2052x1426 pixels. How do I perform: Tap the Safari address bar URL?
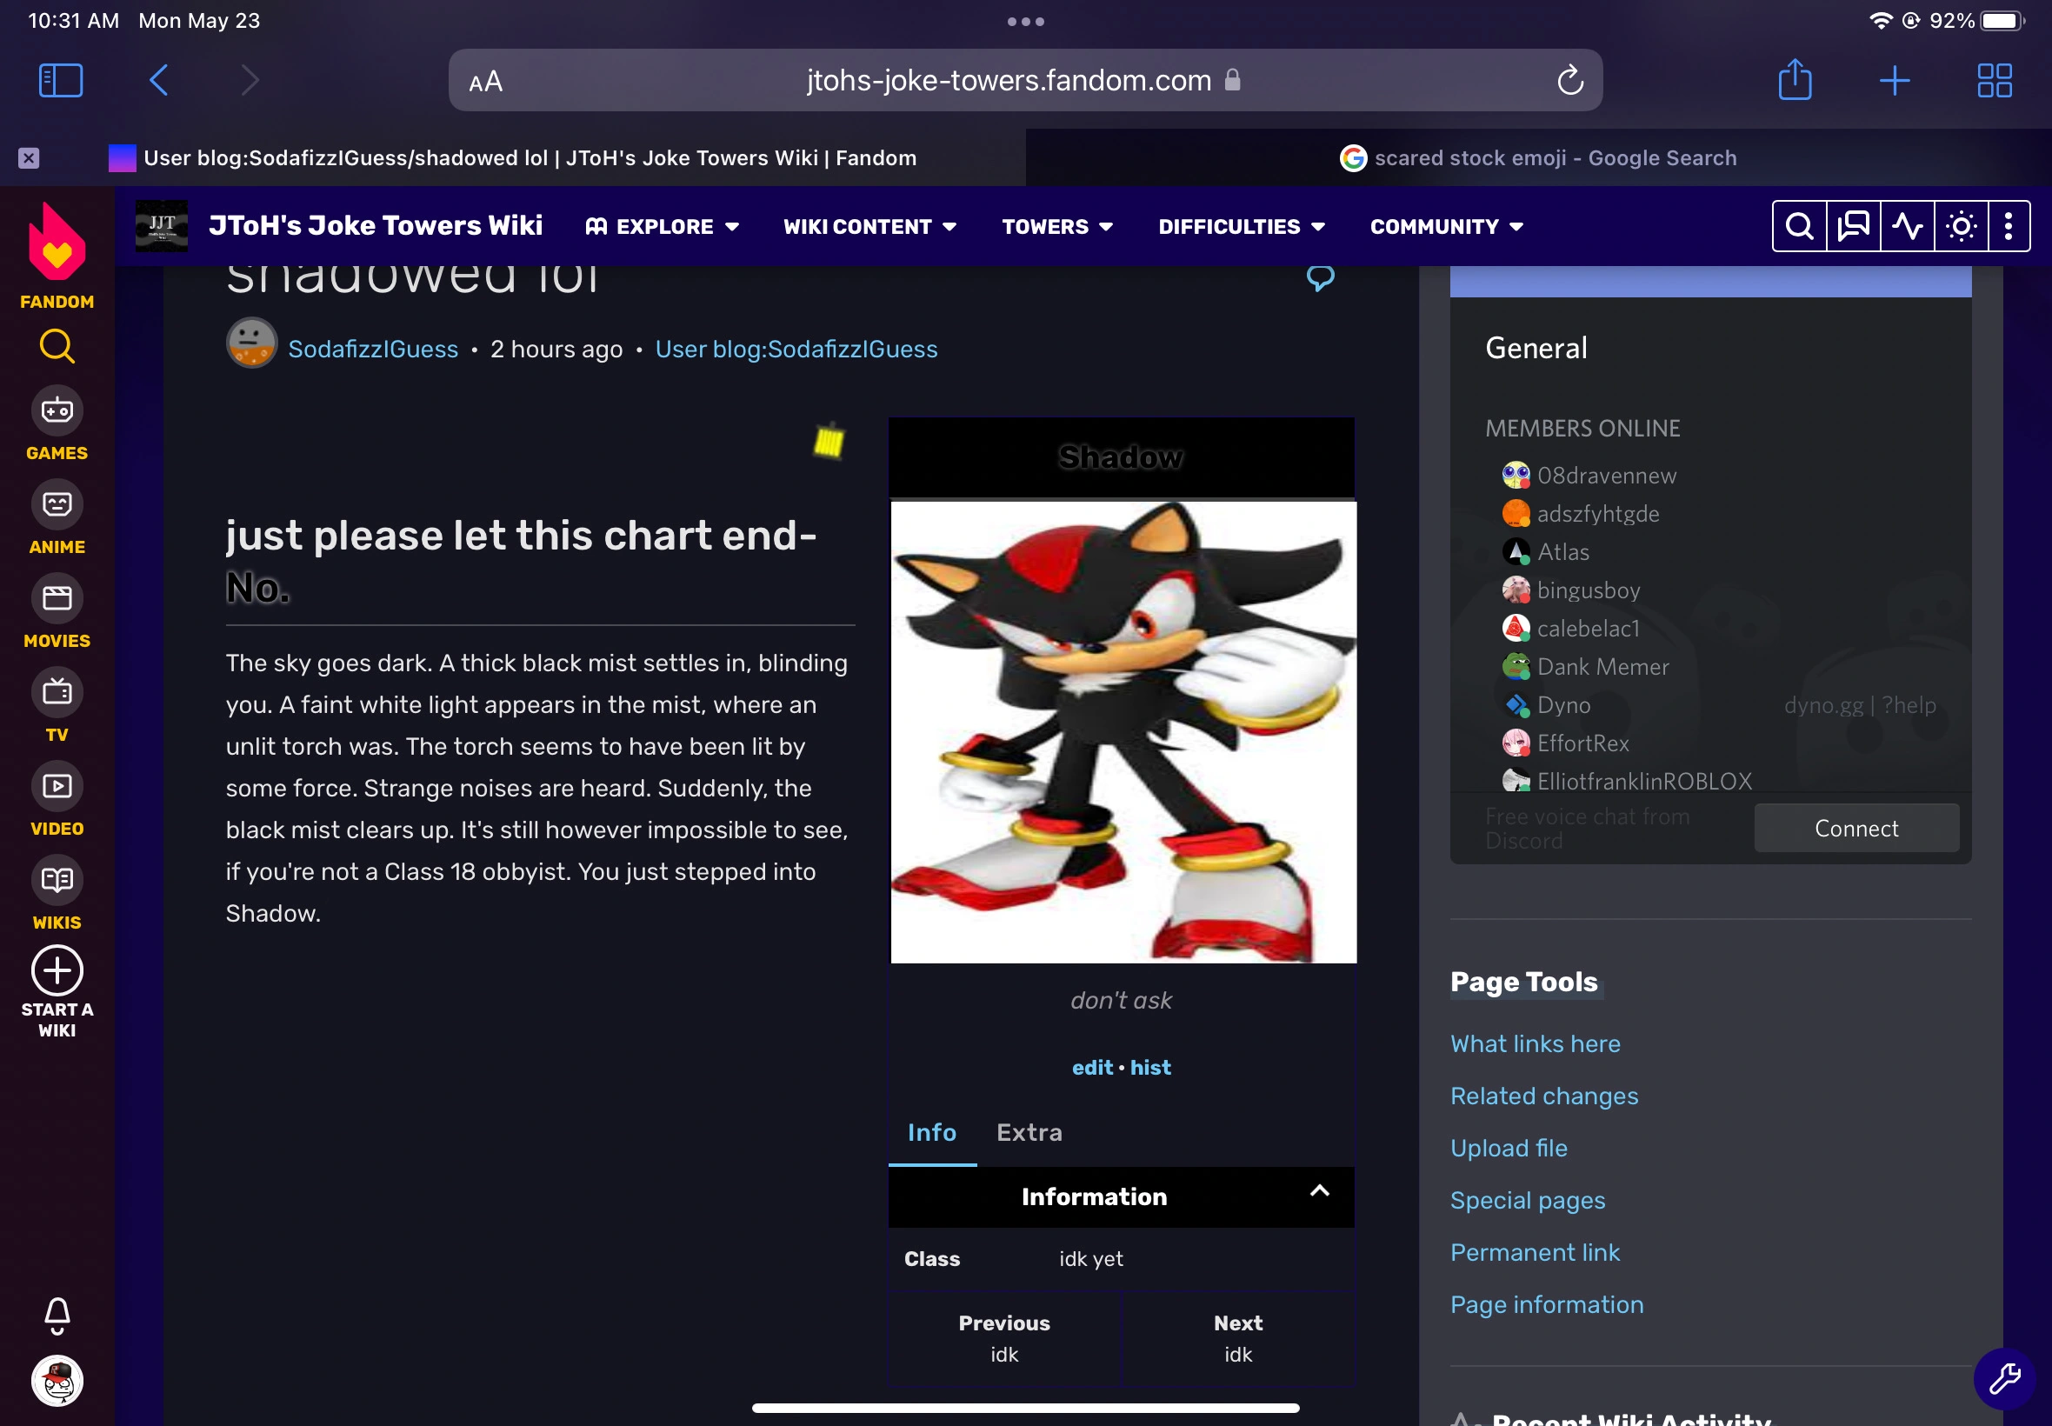(1009, 80)
